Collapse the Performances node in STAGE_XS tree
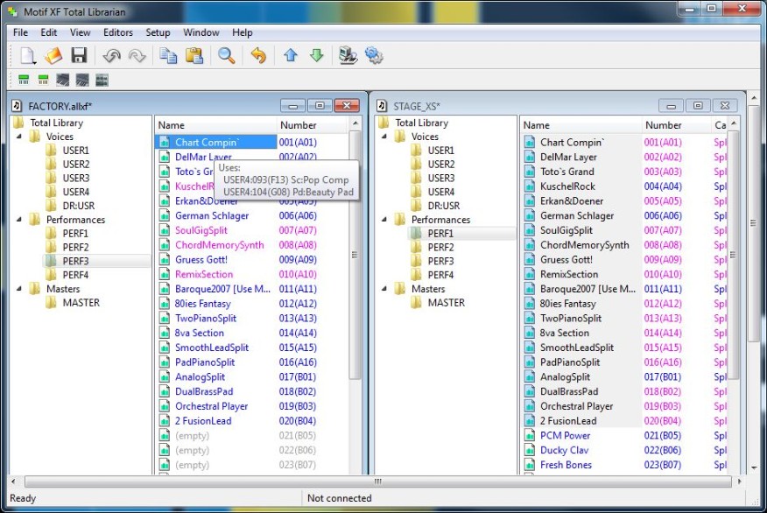Viewport: 767px width, 513px height. [x=384, y=220]
